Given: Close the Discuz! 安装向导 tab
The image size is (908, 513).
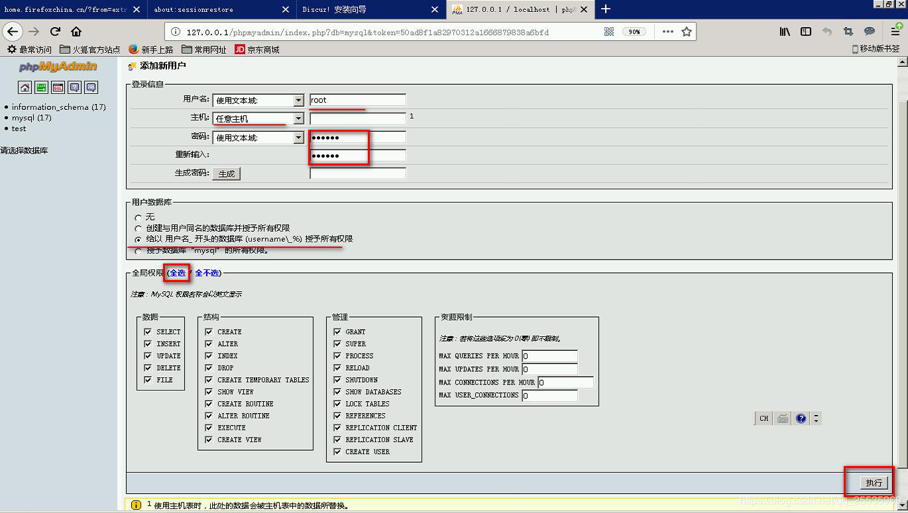Looking at the screenshot, I should [x=435, y=9].
